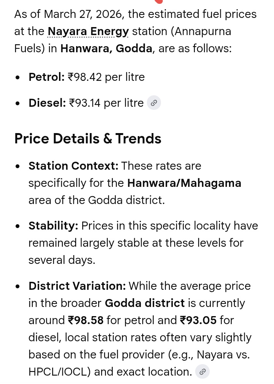Click the 'Stability:' label
Image resolution: width=274 pixels, height=384 pixels.
(x=53, y=226)
